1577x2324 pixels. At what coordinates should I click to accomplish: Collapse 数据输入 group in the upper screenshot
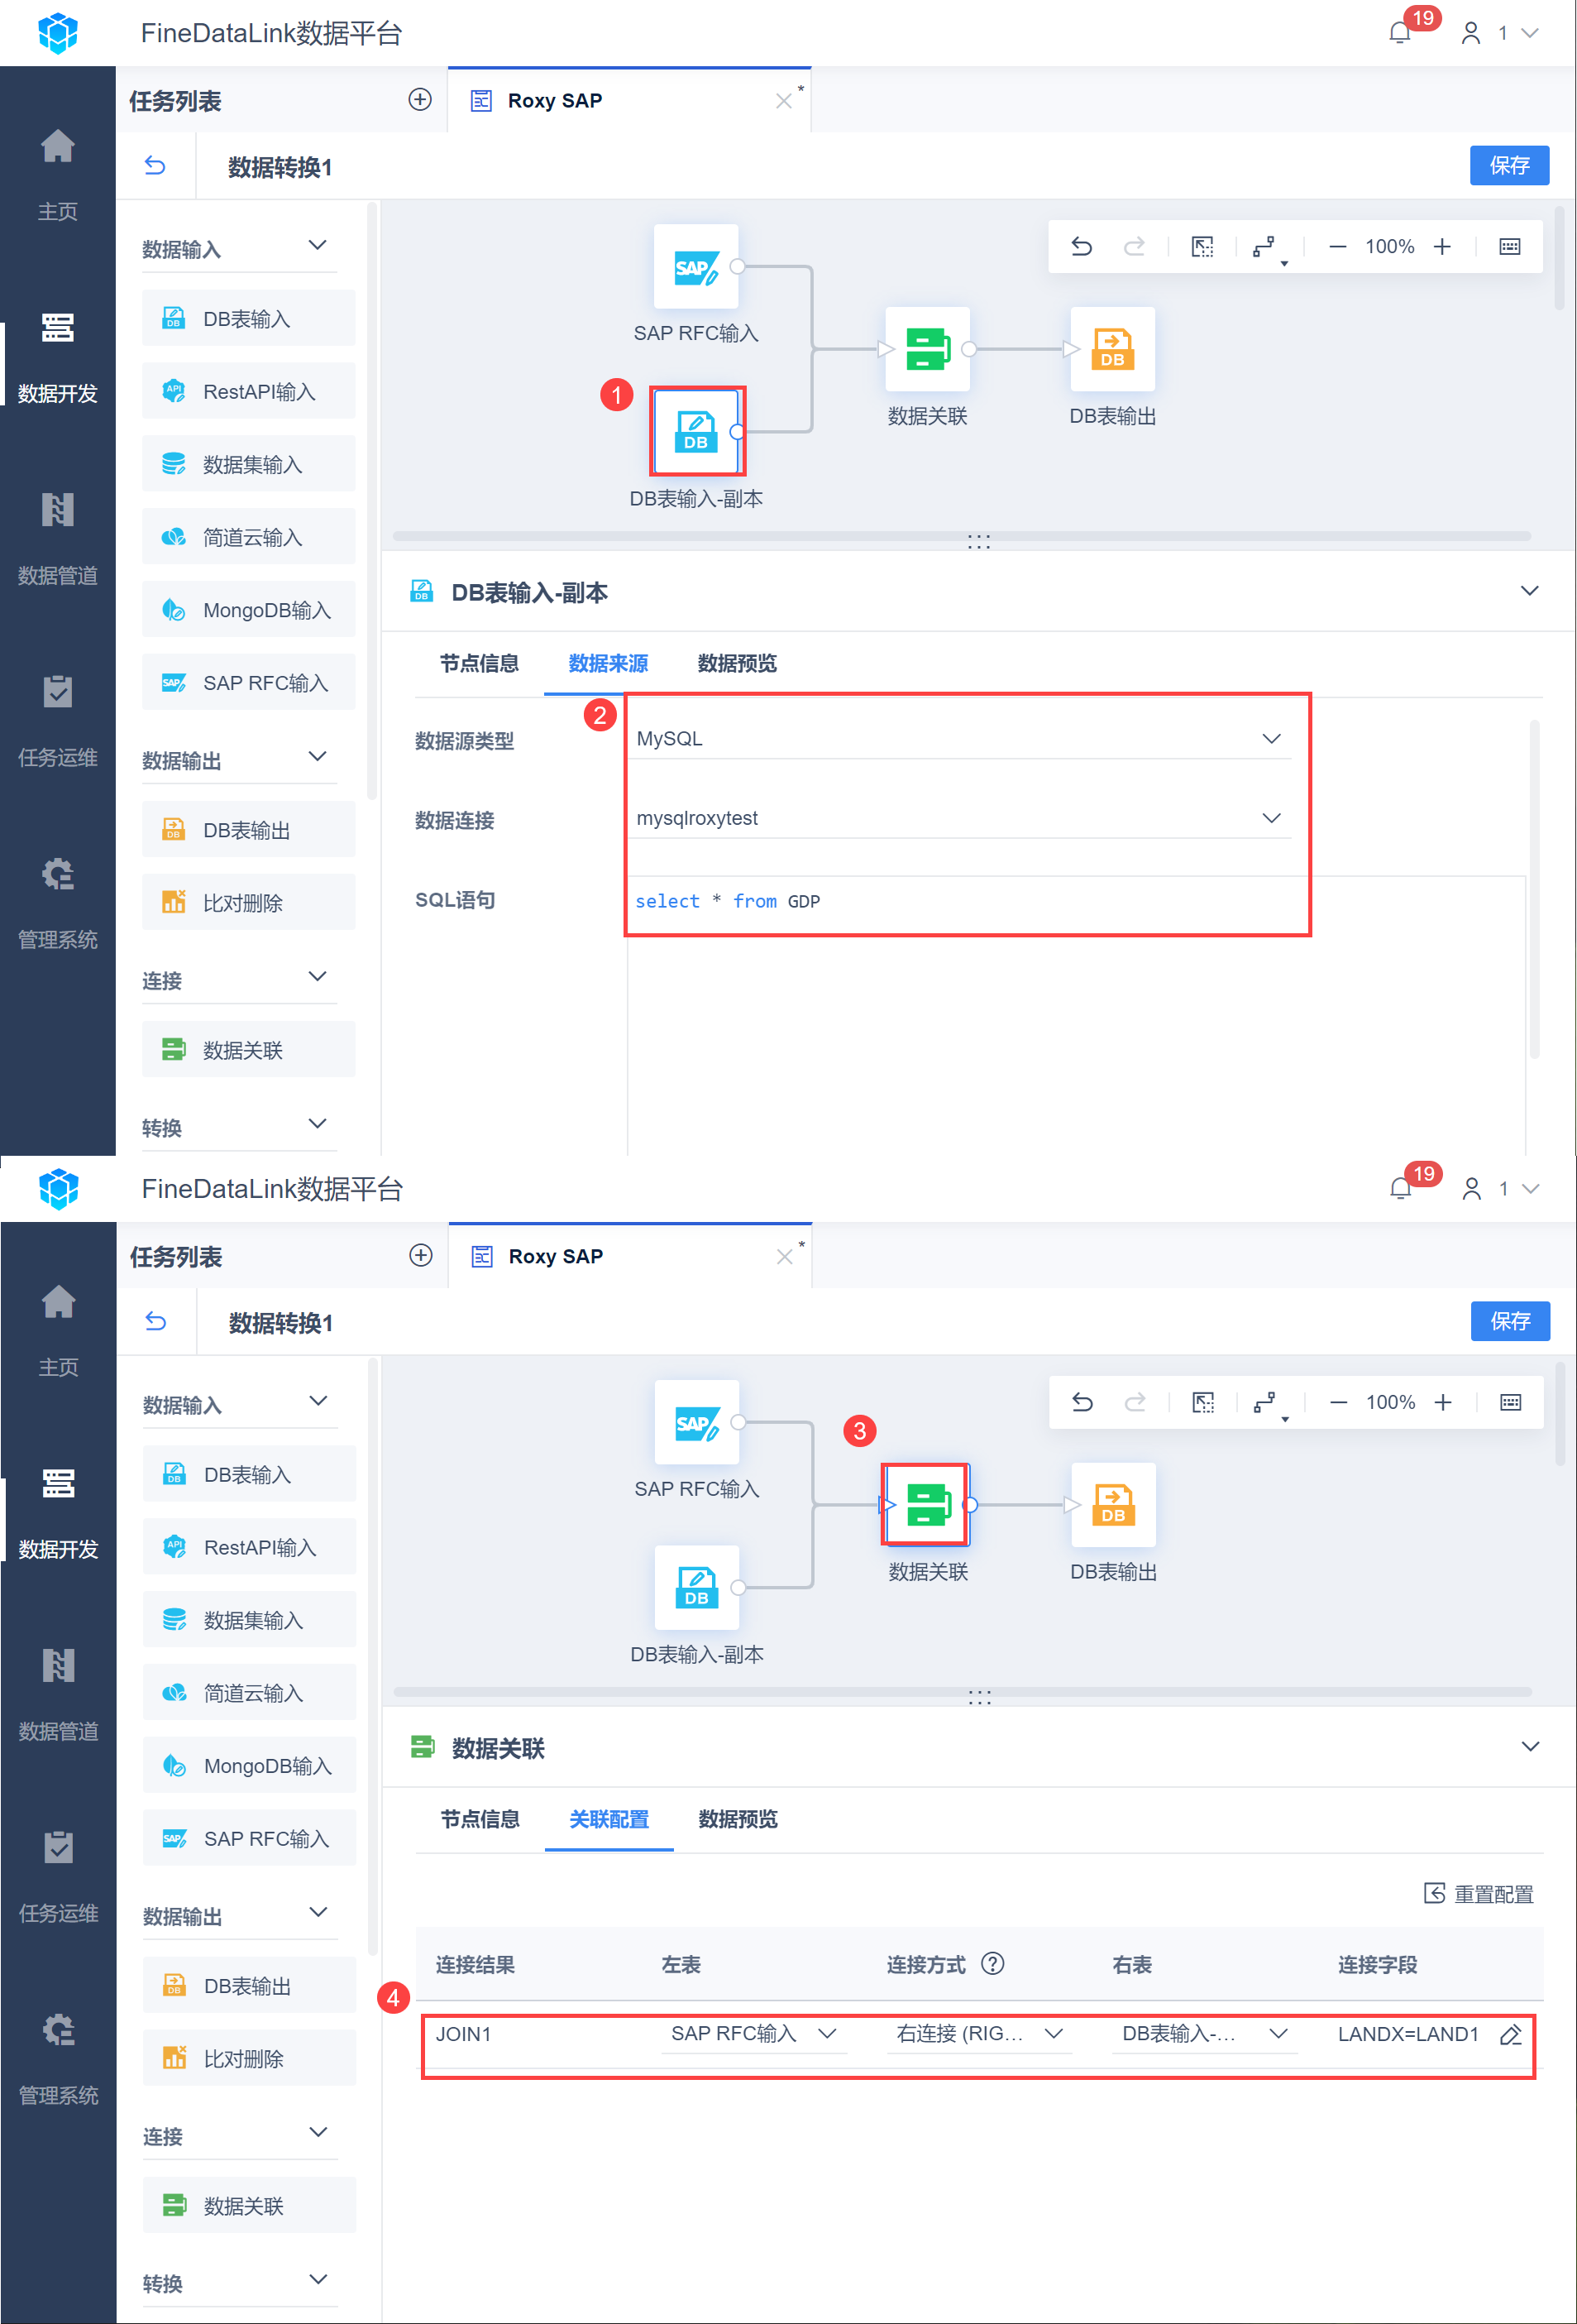pyautogui.click(x=318, y=246)
